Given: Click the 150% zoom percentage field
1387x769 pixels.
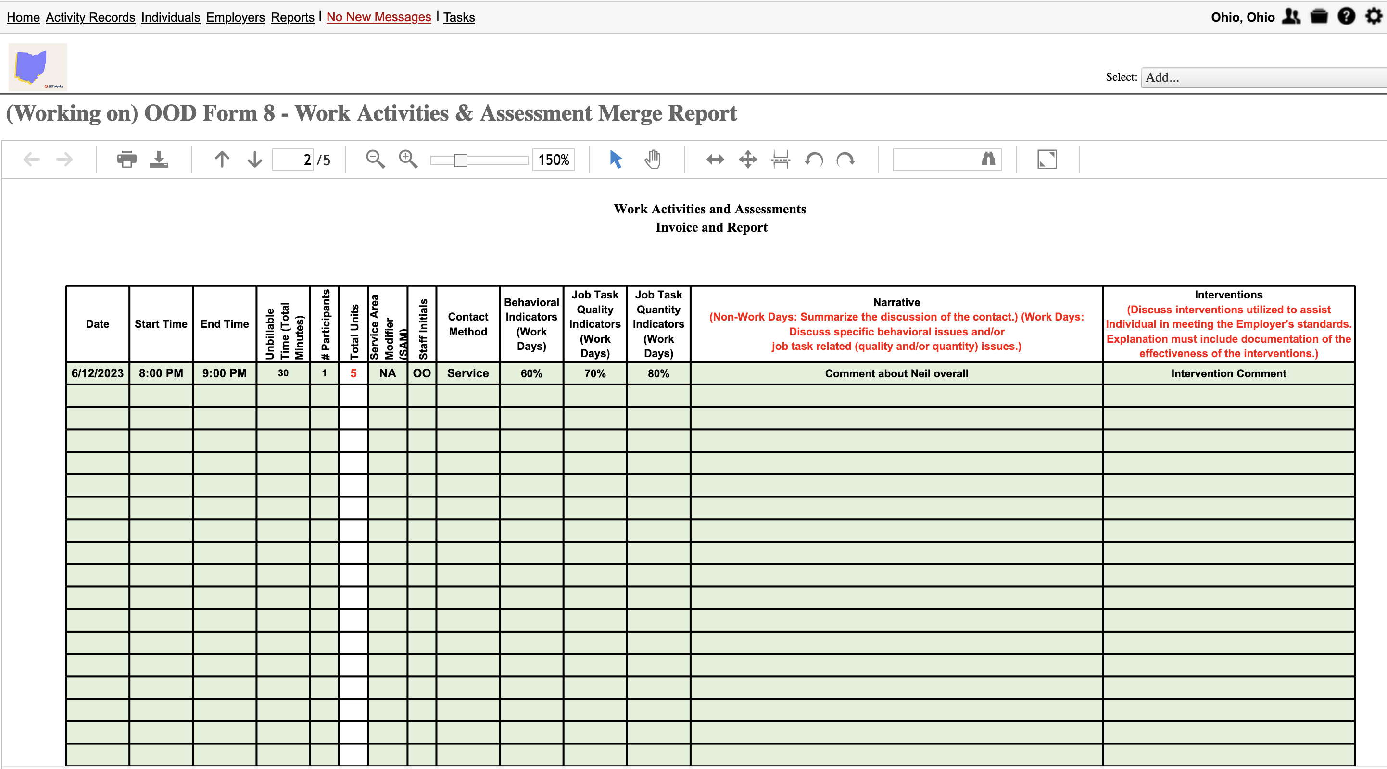Looking at the screenshot, I should pyautogui.click(x=554, y=160).
